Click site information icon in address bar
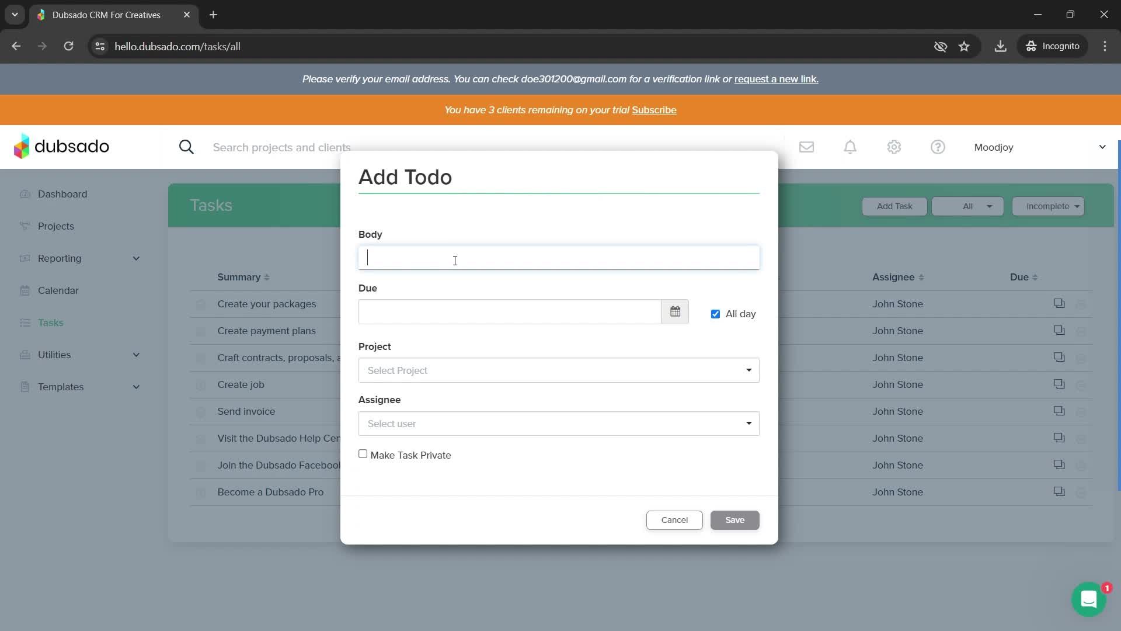 (x=100, y=46)
